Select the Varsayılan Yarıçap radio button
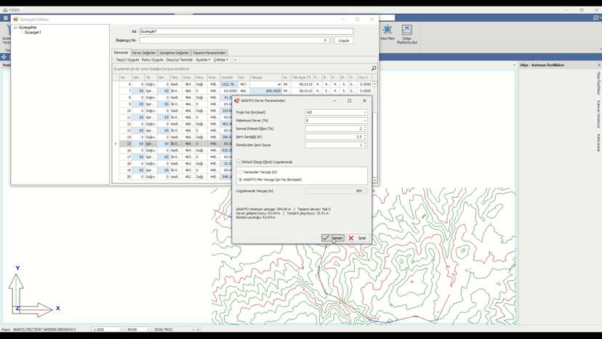The height and width of the screenshot is (339, 602). (x=241, y=172)
